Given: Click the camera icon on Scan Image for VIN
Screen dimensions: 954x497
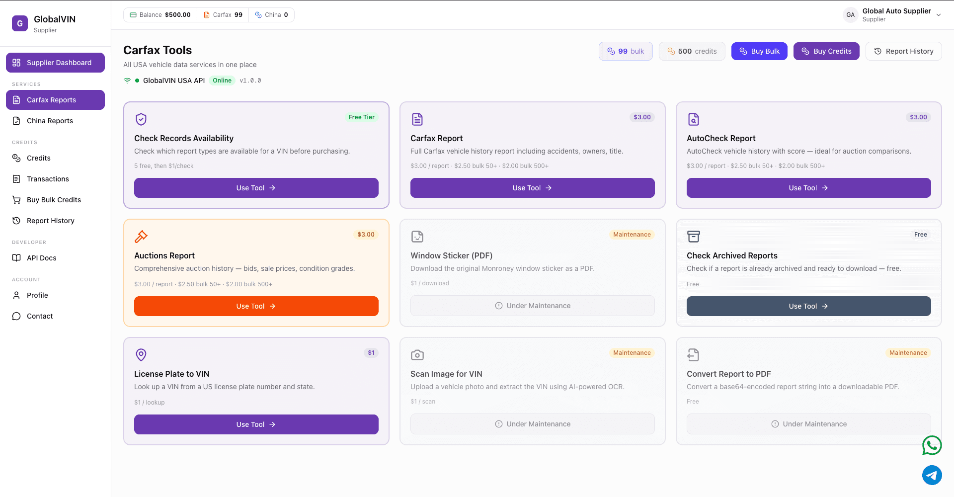Looking at the screenshot, I should pos(417,354).
